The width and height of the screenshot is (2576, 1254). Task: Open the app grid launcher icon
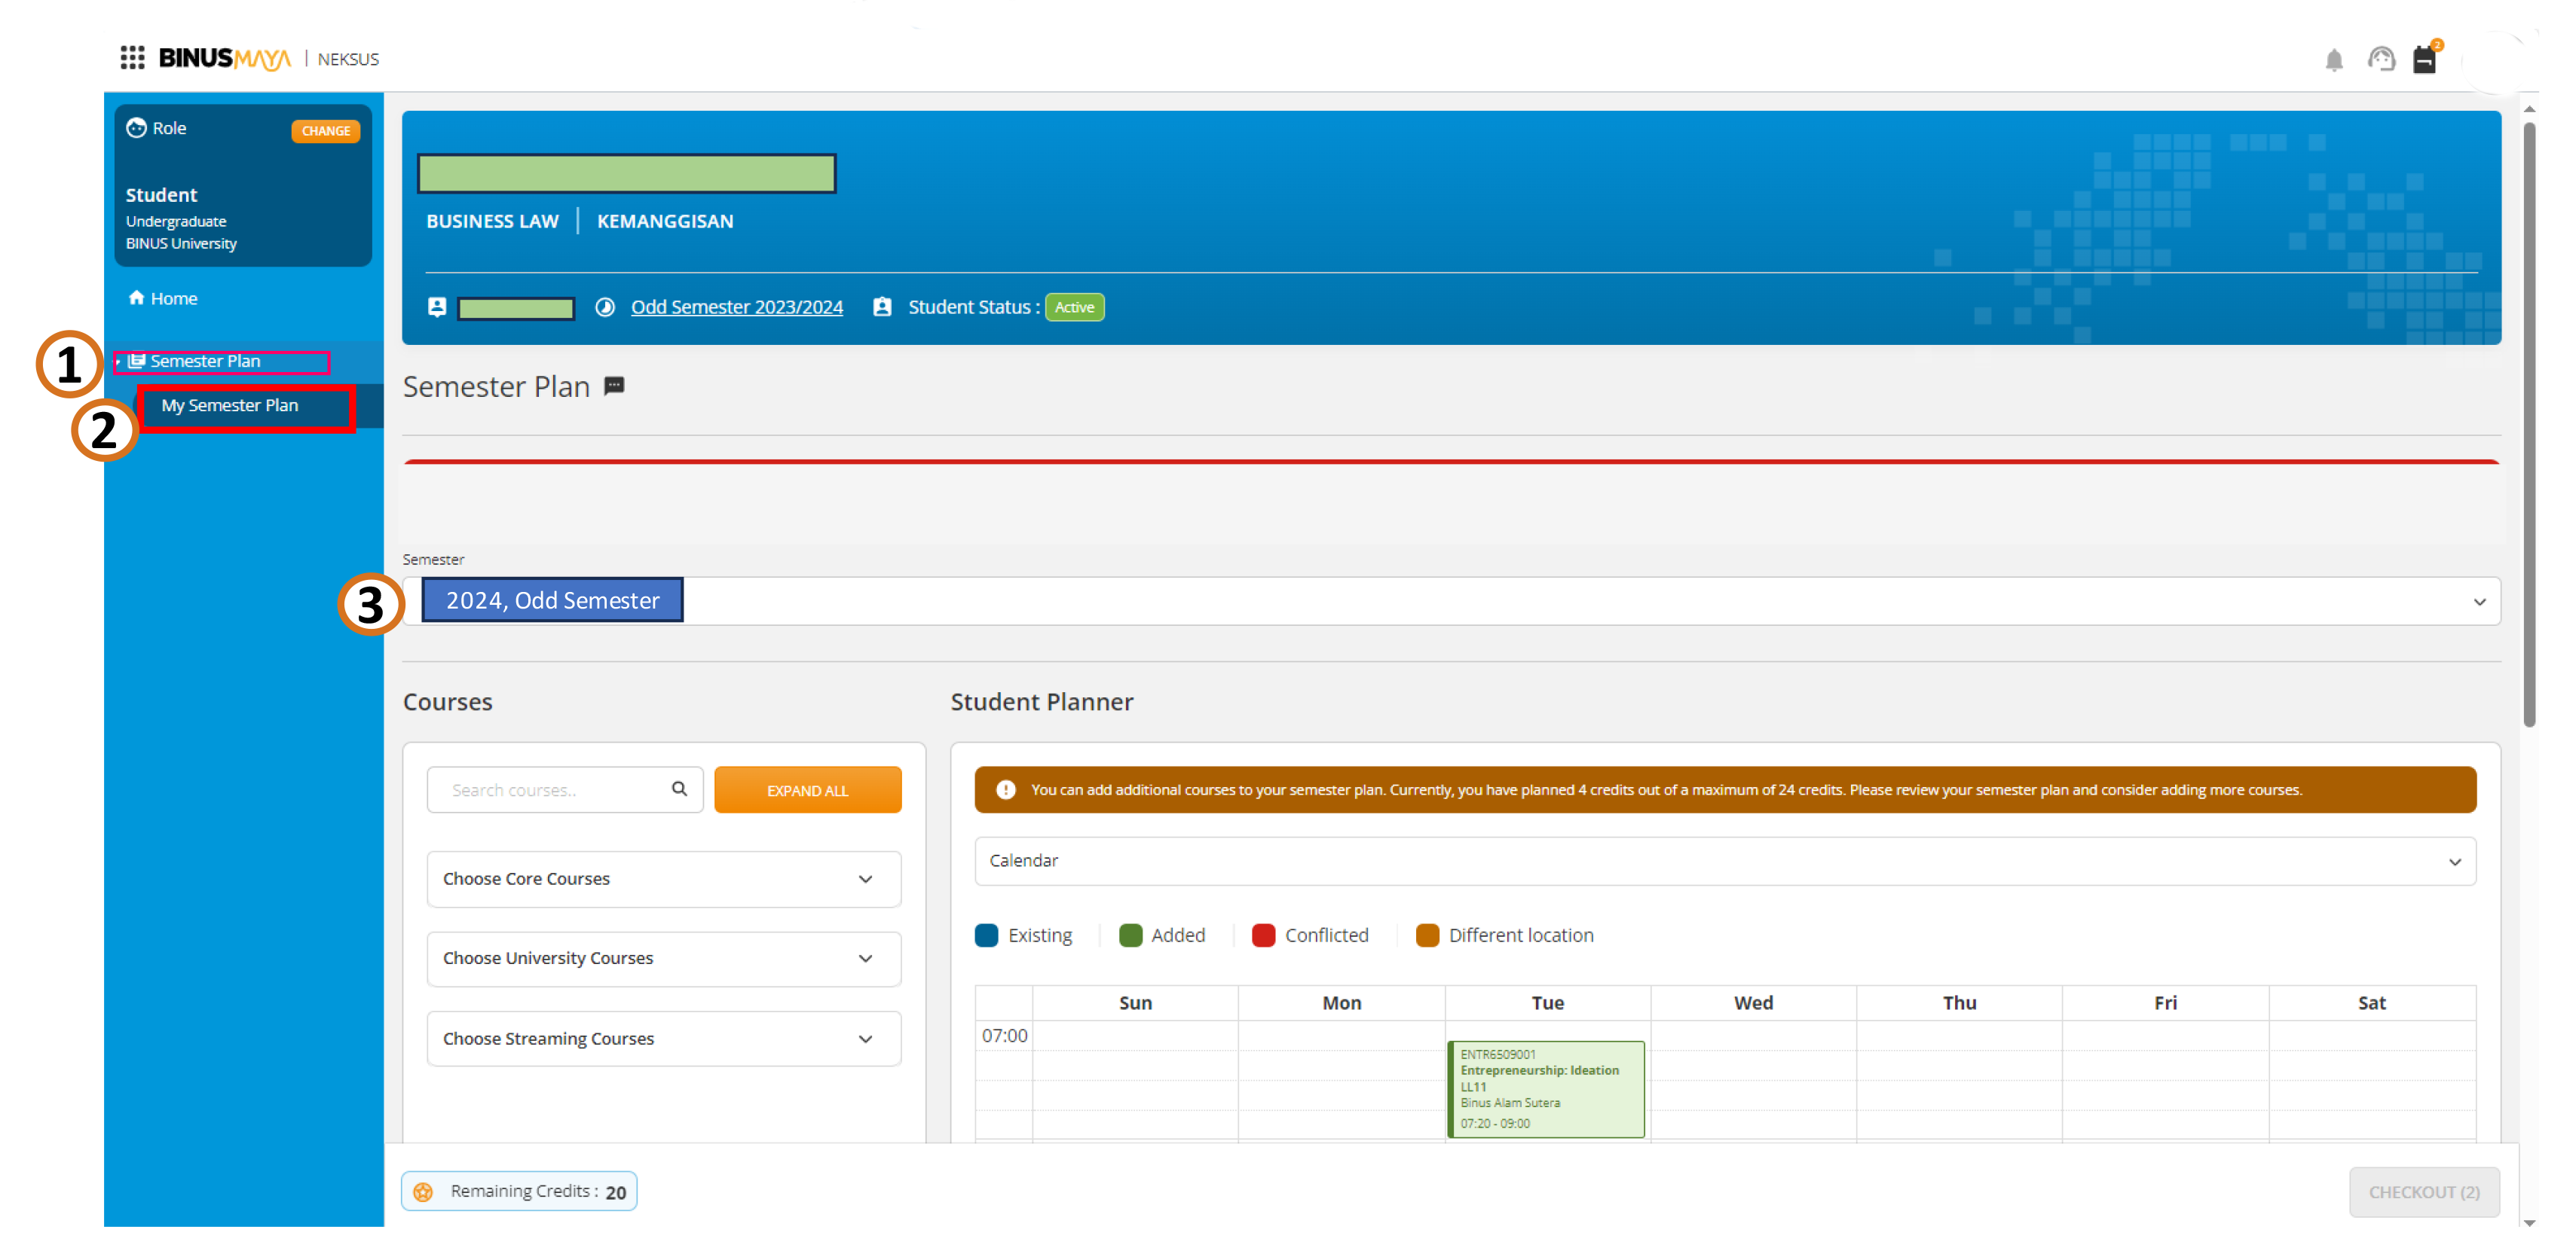click(x=132, y=58)
